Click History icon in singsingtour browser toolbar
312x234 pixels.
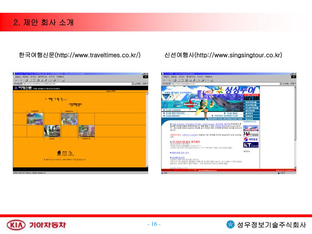[x=194, y=80]
